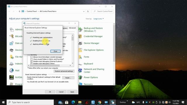Click the 16°C weather widget
Image resolution: width=187 pixels, height=105 pixels.
pos(136,102)
